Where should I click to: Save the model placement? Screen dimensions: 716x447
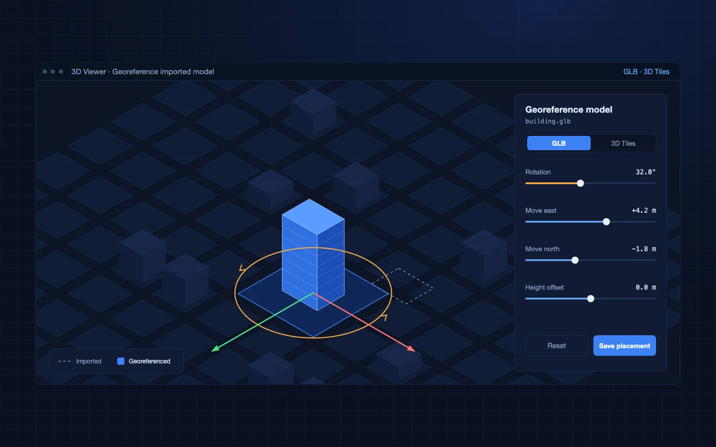[624, 346]
